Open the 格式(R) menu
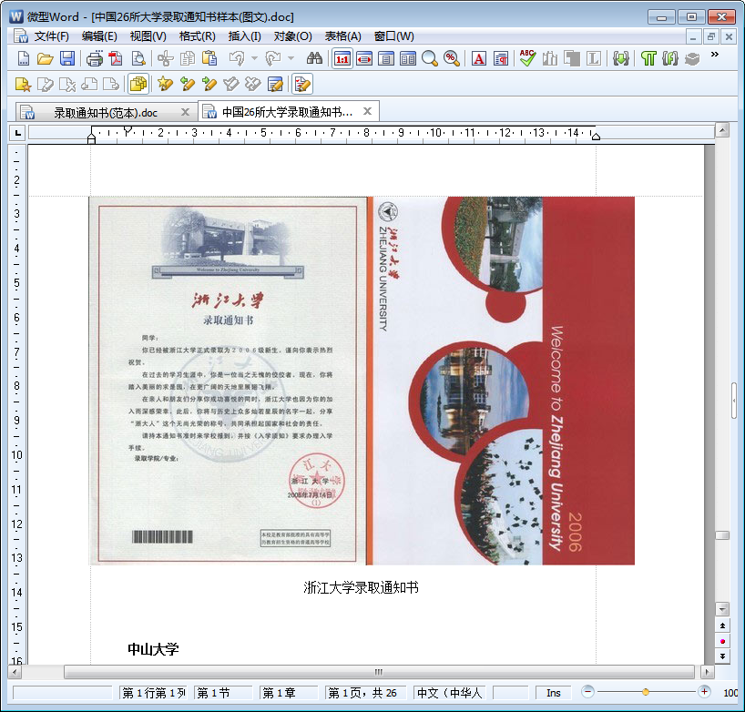Viewport: 745px width, 712px height. tap(197, 36)
